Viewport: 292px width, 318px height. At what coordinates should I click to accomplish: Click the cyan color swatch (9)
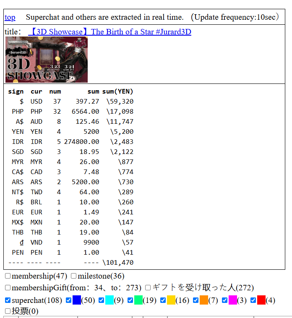(x=109, y=300)
